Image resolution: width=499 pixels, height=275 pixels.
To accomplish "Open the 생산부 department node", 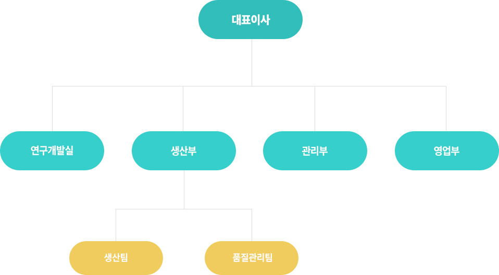I will pyautogui.click(x=184, y=151).
